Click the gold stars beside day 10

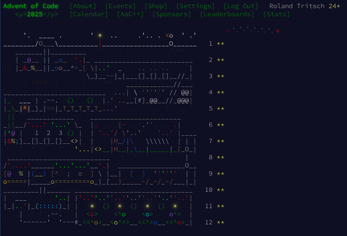tap(220, 190)
